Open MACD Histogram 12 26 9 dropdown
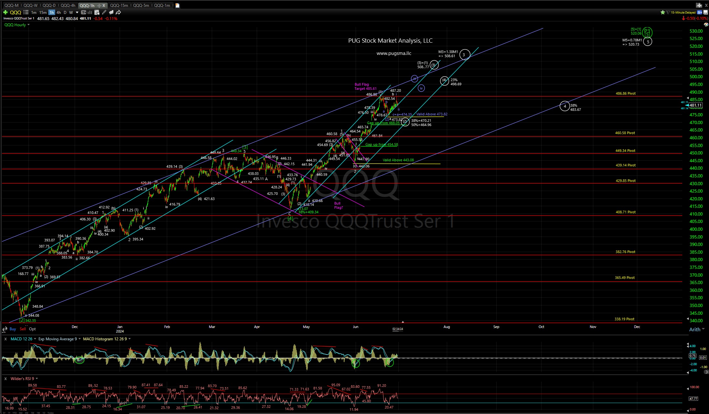 (107, 339)
